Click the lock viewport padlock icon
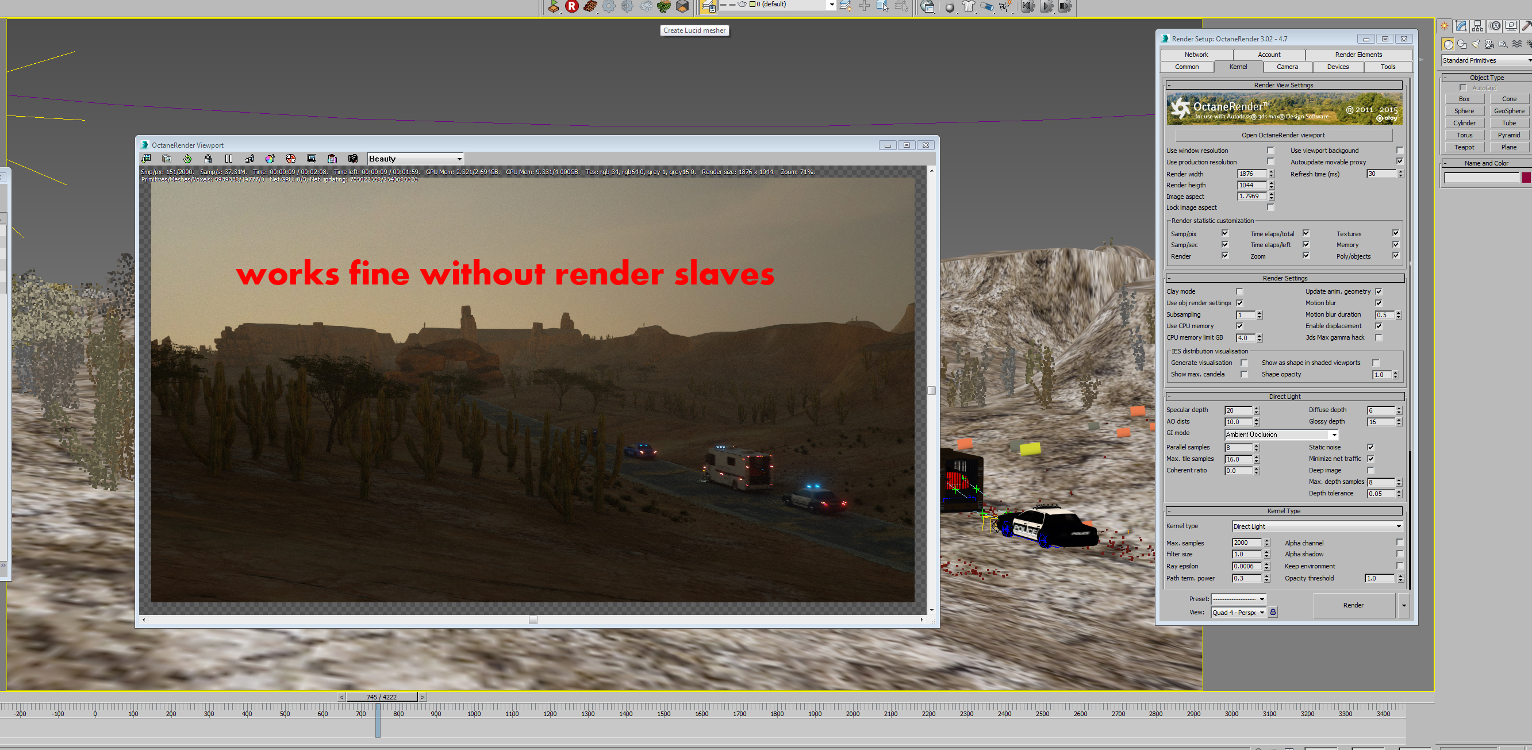Image resolution: width=1532 pixels, height=750 pixels. coord(208,159)
